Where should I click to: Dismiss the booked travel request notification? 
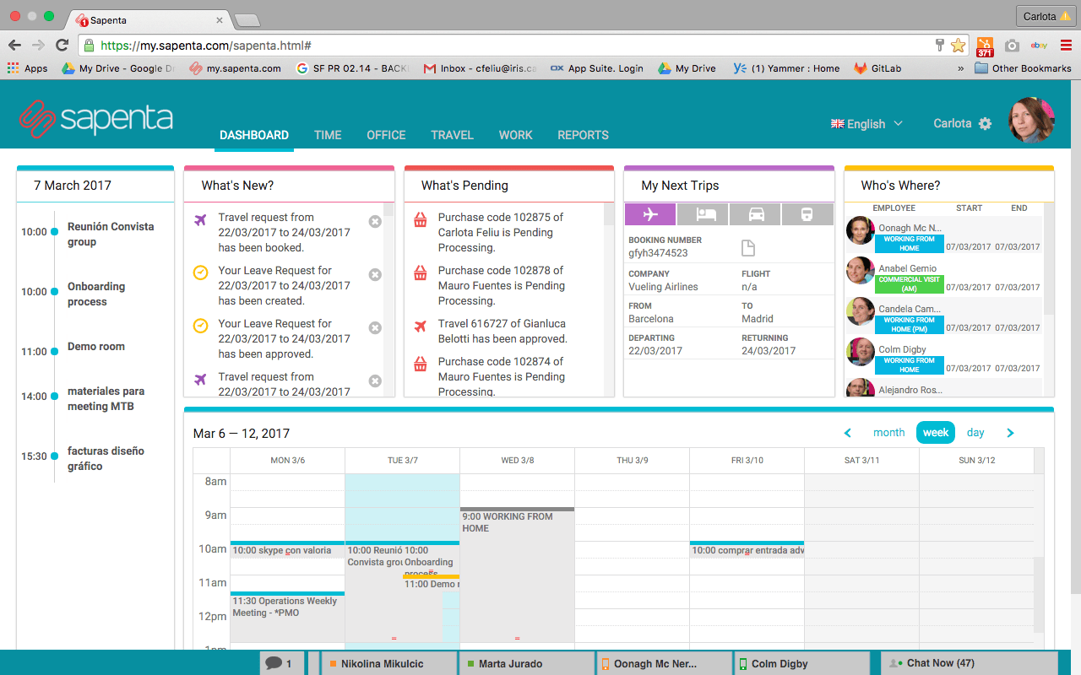click(375, 221)
